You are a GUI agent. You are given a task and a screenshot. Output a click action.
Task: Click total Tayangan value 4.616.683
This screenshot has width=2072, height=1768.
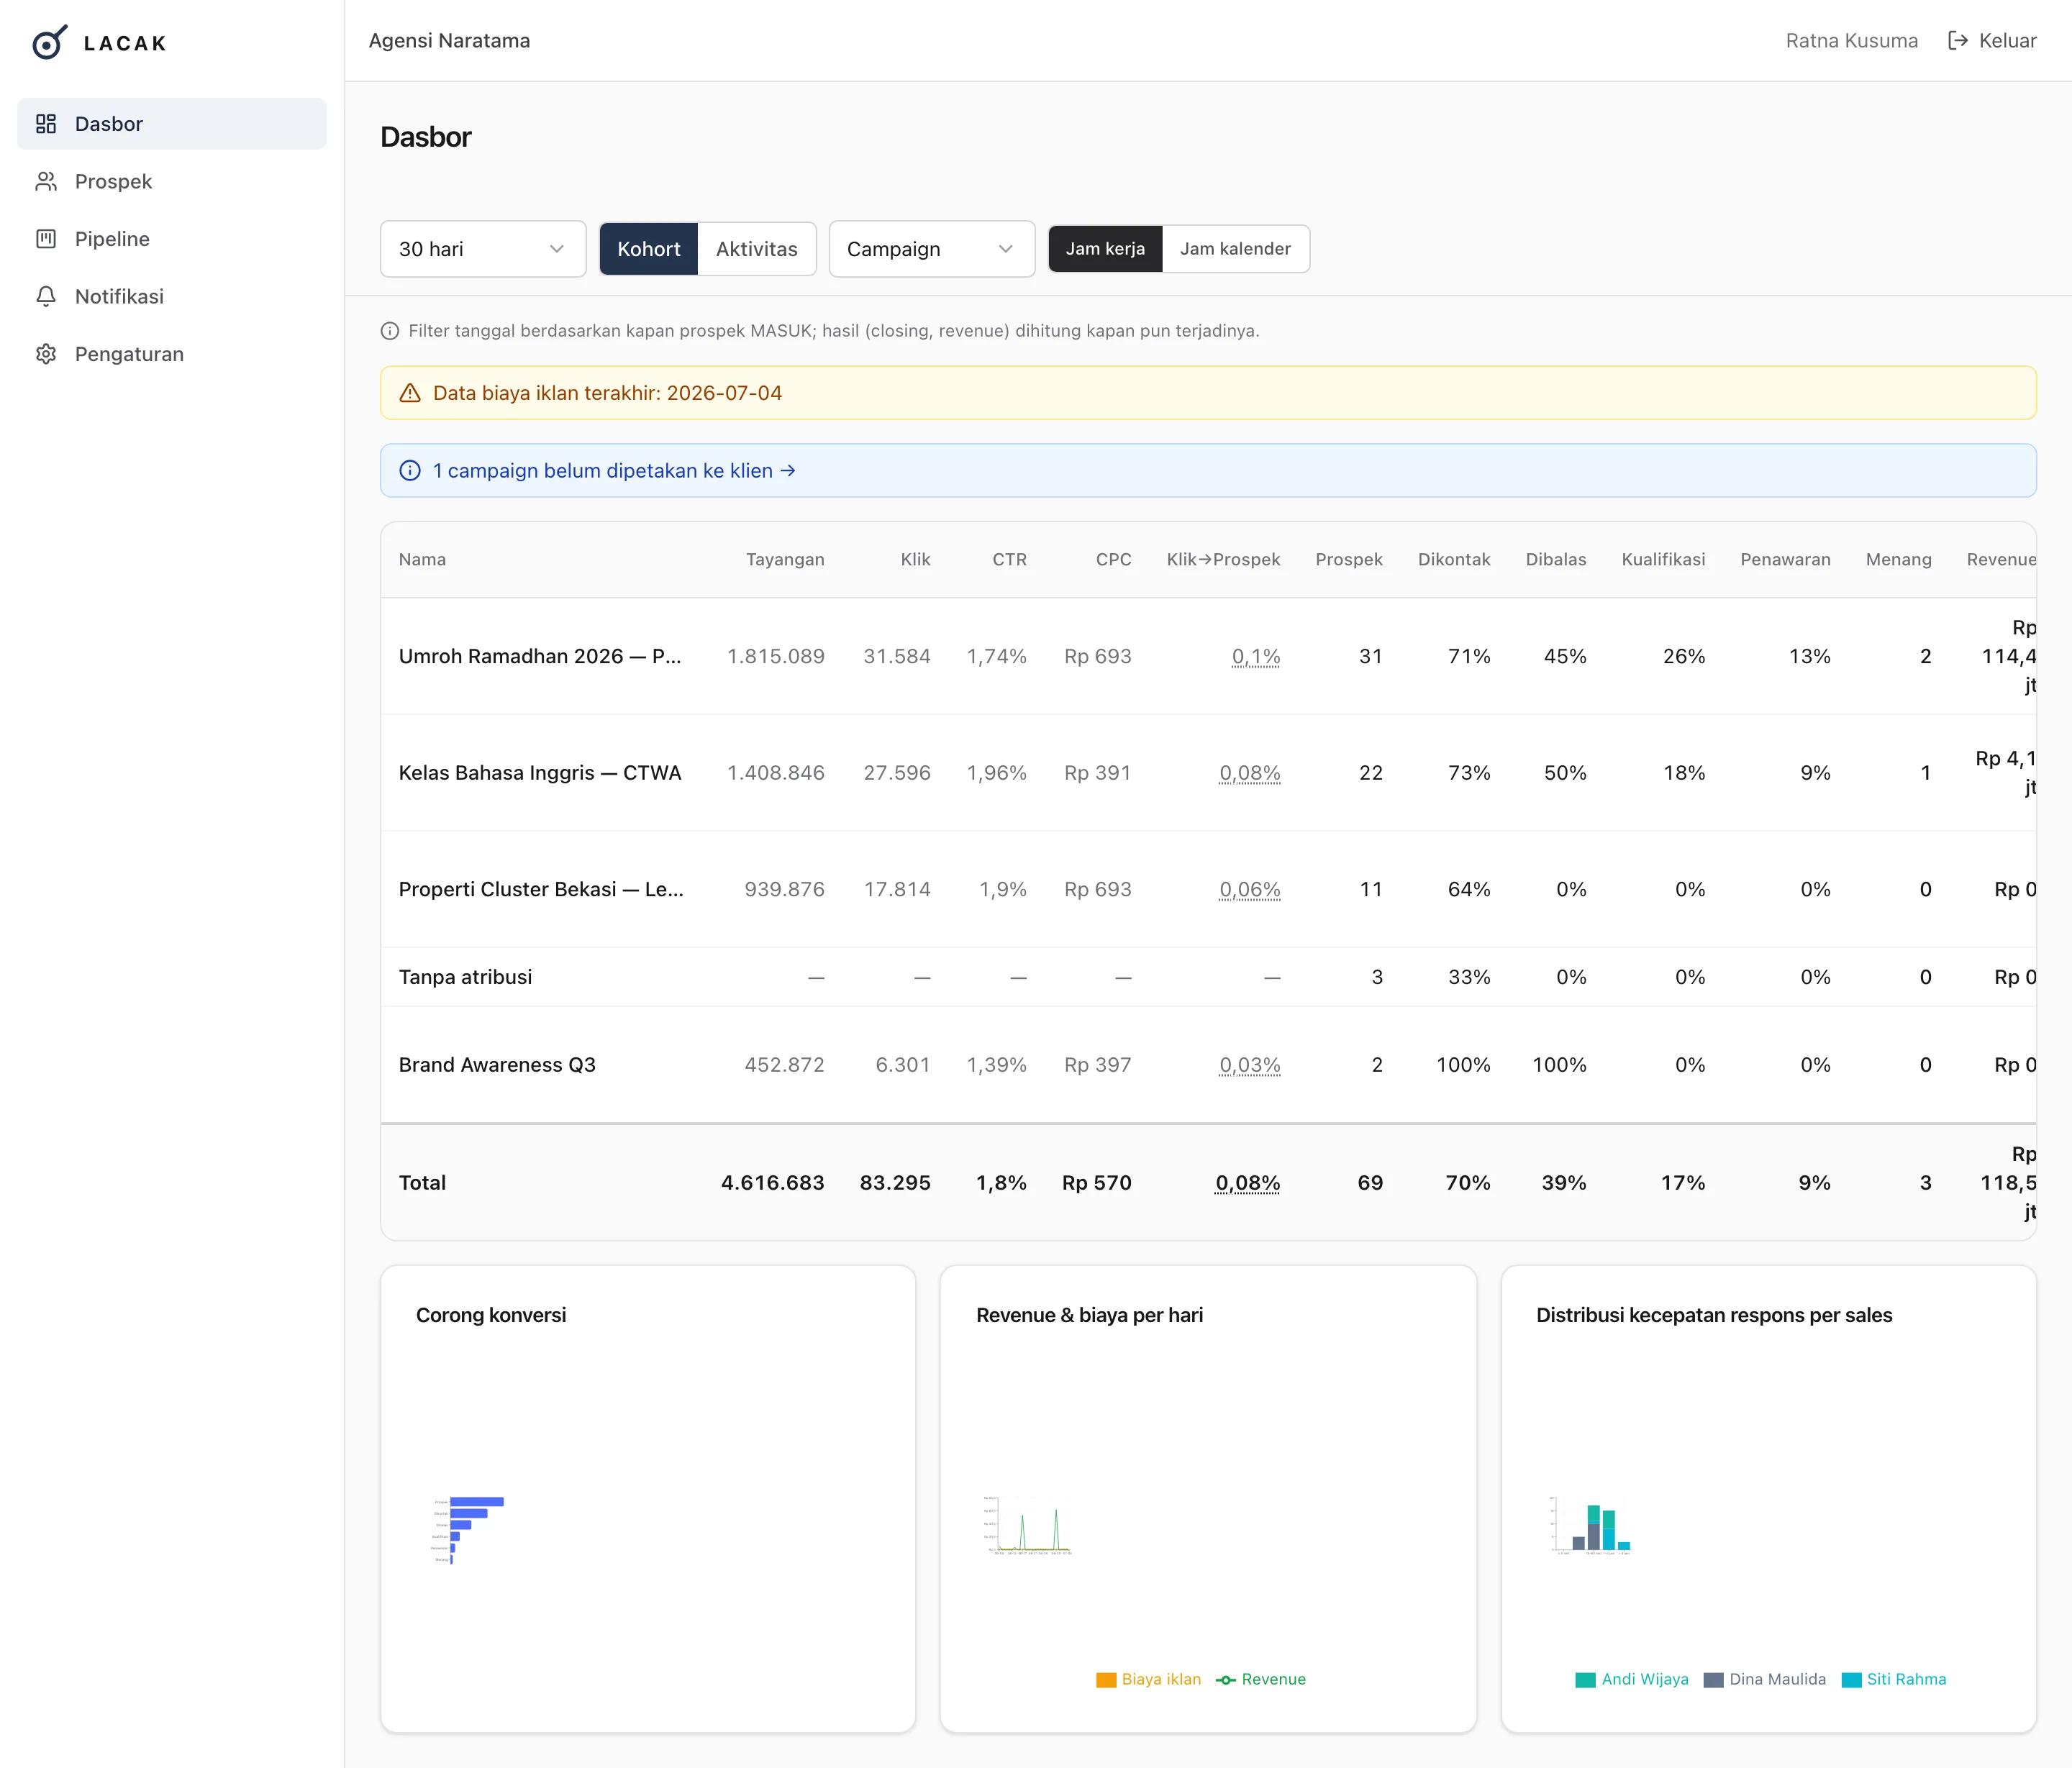pyautogui.click(x=772, y=1183)
